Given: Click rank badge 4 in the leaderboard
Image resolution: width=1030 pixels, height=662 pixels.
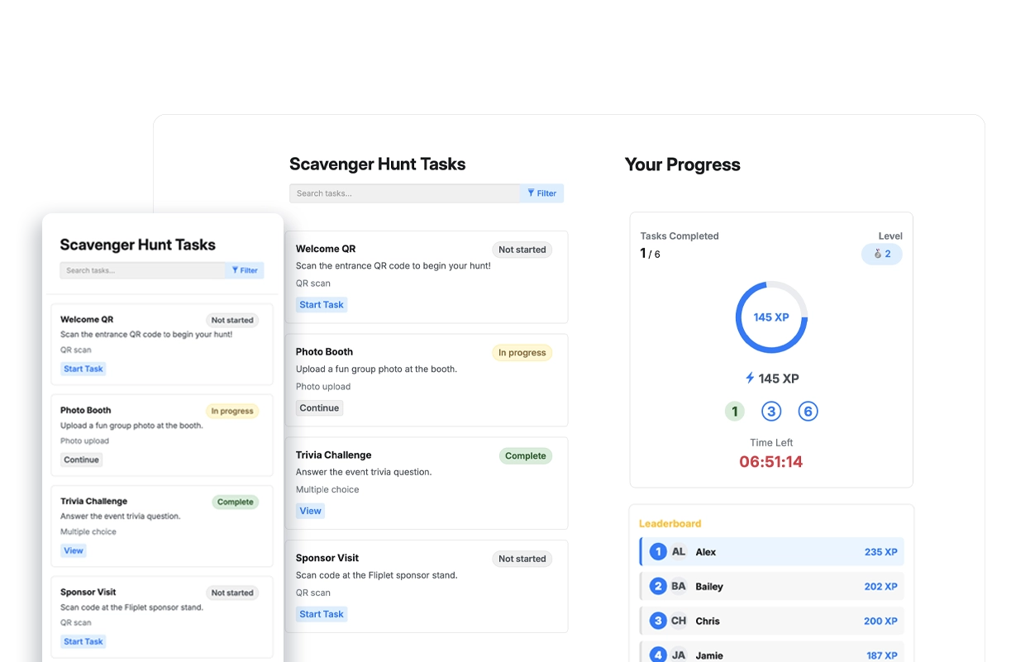Looking at the screenshot, I should pos(658,655).
